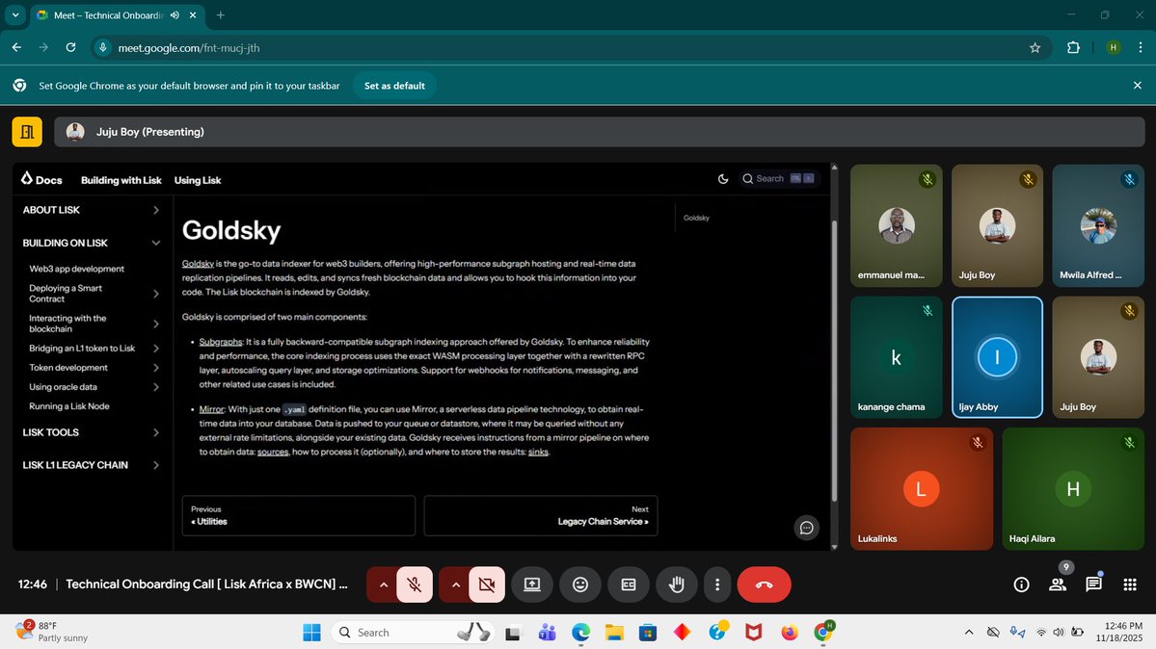Click the Present now screen share icon
The width and height of the screenshot is (1156, 649).
pyautogui.click(x=532, y=584)
